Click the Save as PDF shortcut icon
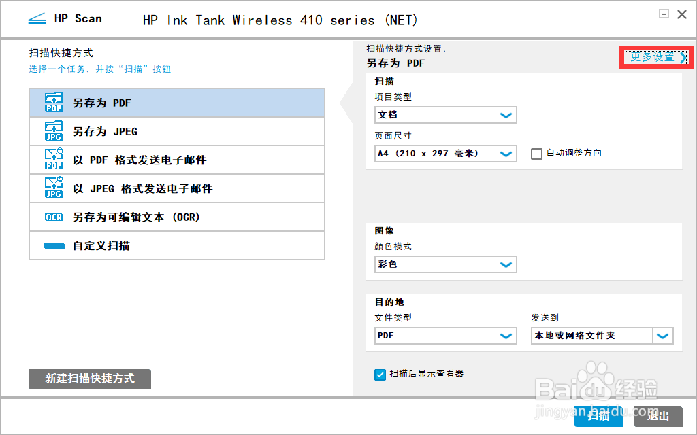This screenshot has width=697, height=435. click(53, 103)
